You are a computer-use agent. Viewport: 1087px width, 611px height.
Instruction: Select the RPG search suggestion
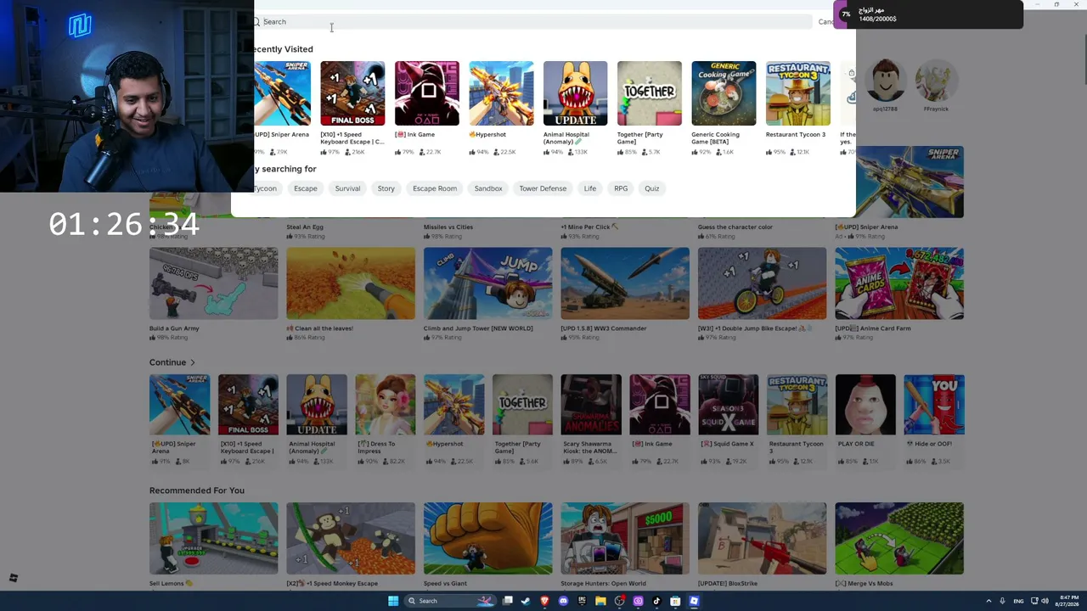pos(621,188)
